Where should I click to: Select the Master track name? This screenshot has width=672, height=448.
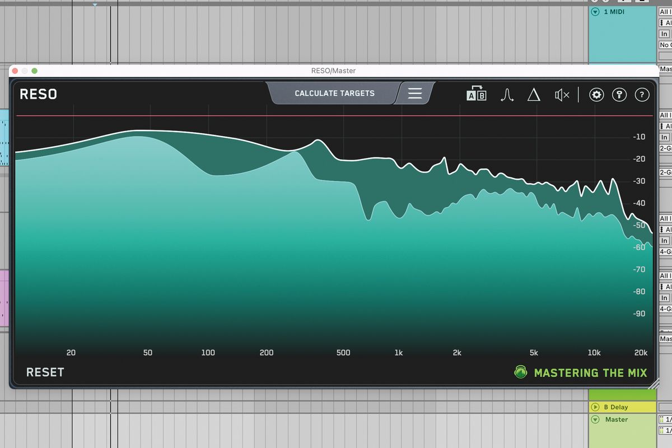click(617, 419)
